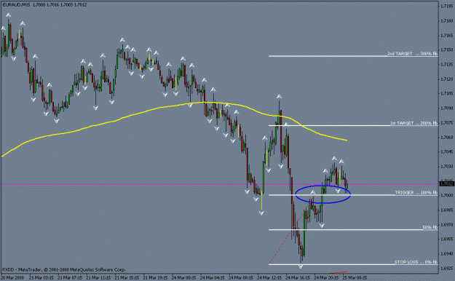
Task: Click the '21 Mar 11:15' time label
Action: [98, 278]
